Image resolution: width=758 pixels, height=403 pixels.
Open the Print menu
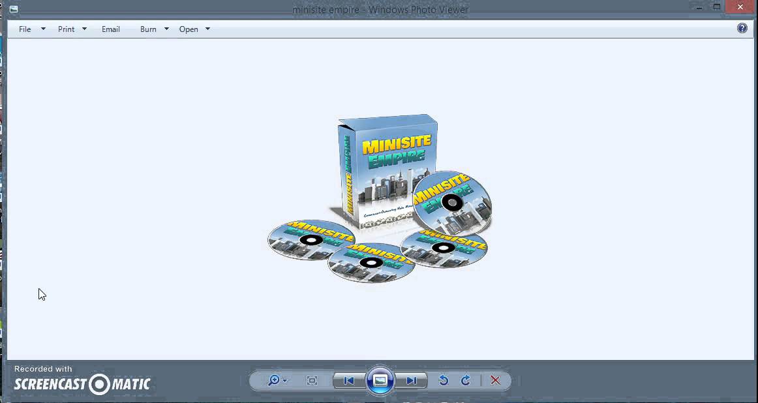tap(67, 29)
